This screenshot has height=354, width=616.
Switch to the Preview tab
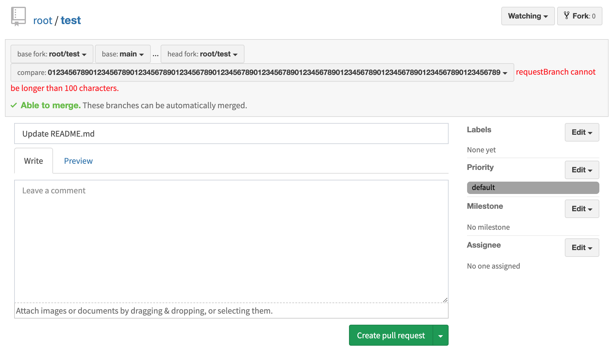click(78, 161)
